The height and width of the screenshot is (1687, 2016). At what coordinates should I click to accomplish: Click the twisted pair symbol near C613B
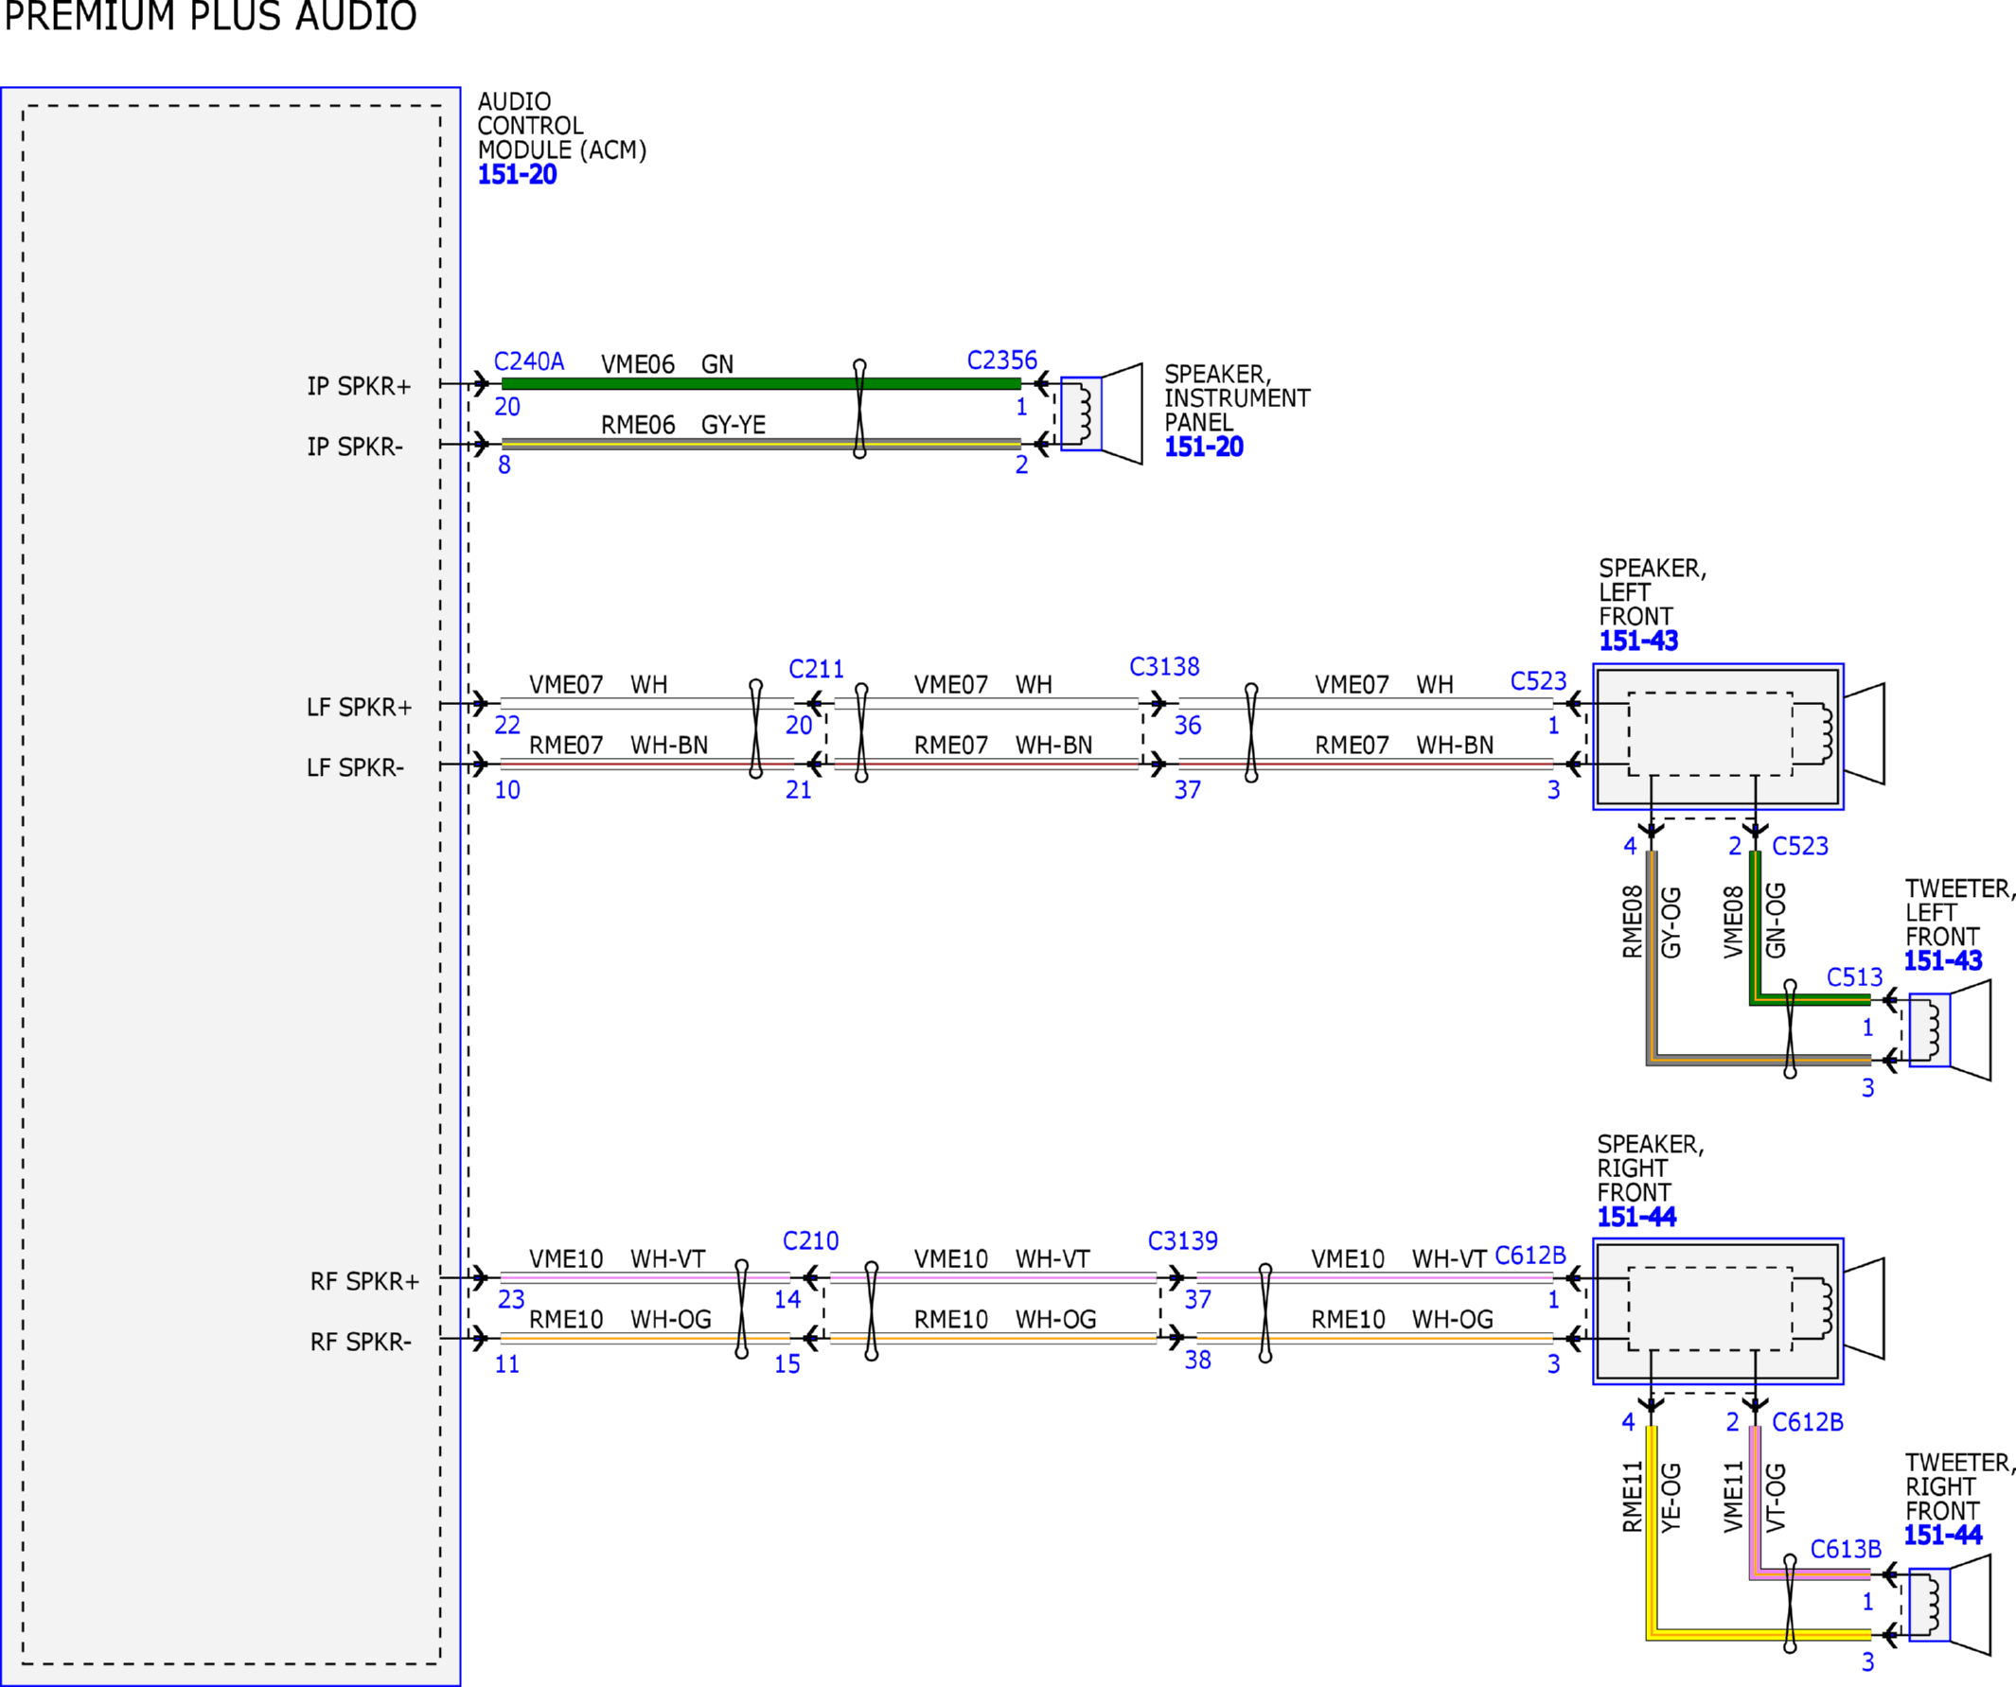[x=1790, y=1604]
